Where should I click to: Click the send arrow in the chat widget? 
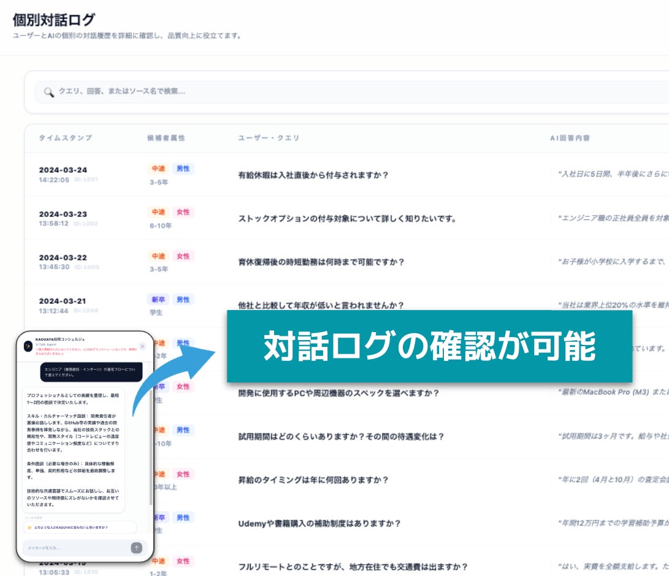[x=137, y=548]
